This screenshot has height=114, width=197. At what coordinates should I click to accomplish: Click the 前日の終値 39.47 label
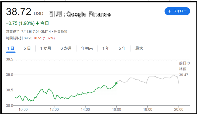point(184,69)
